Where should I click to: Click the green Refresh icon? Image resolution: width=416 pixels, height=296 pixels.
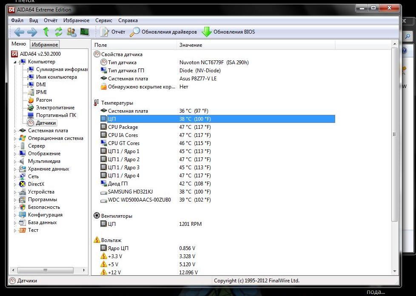59,32
